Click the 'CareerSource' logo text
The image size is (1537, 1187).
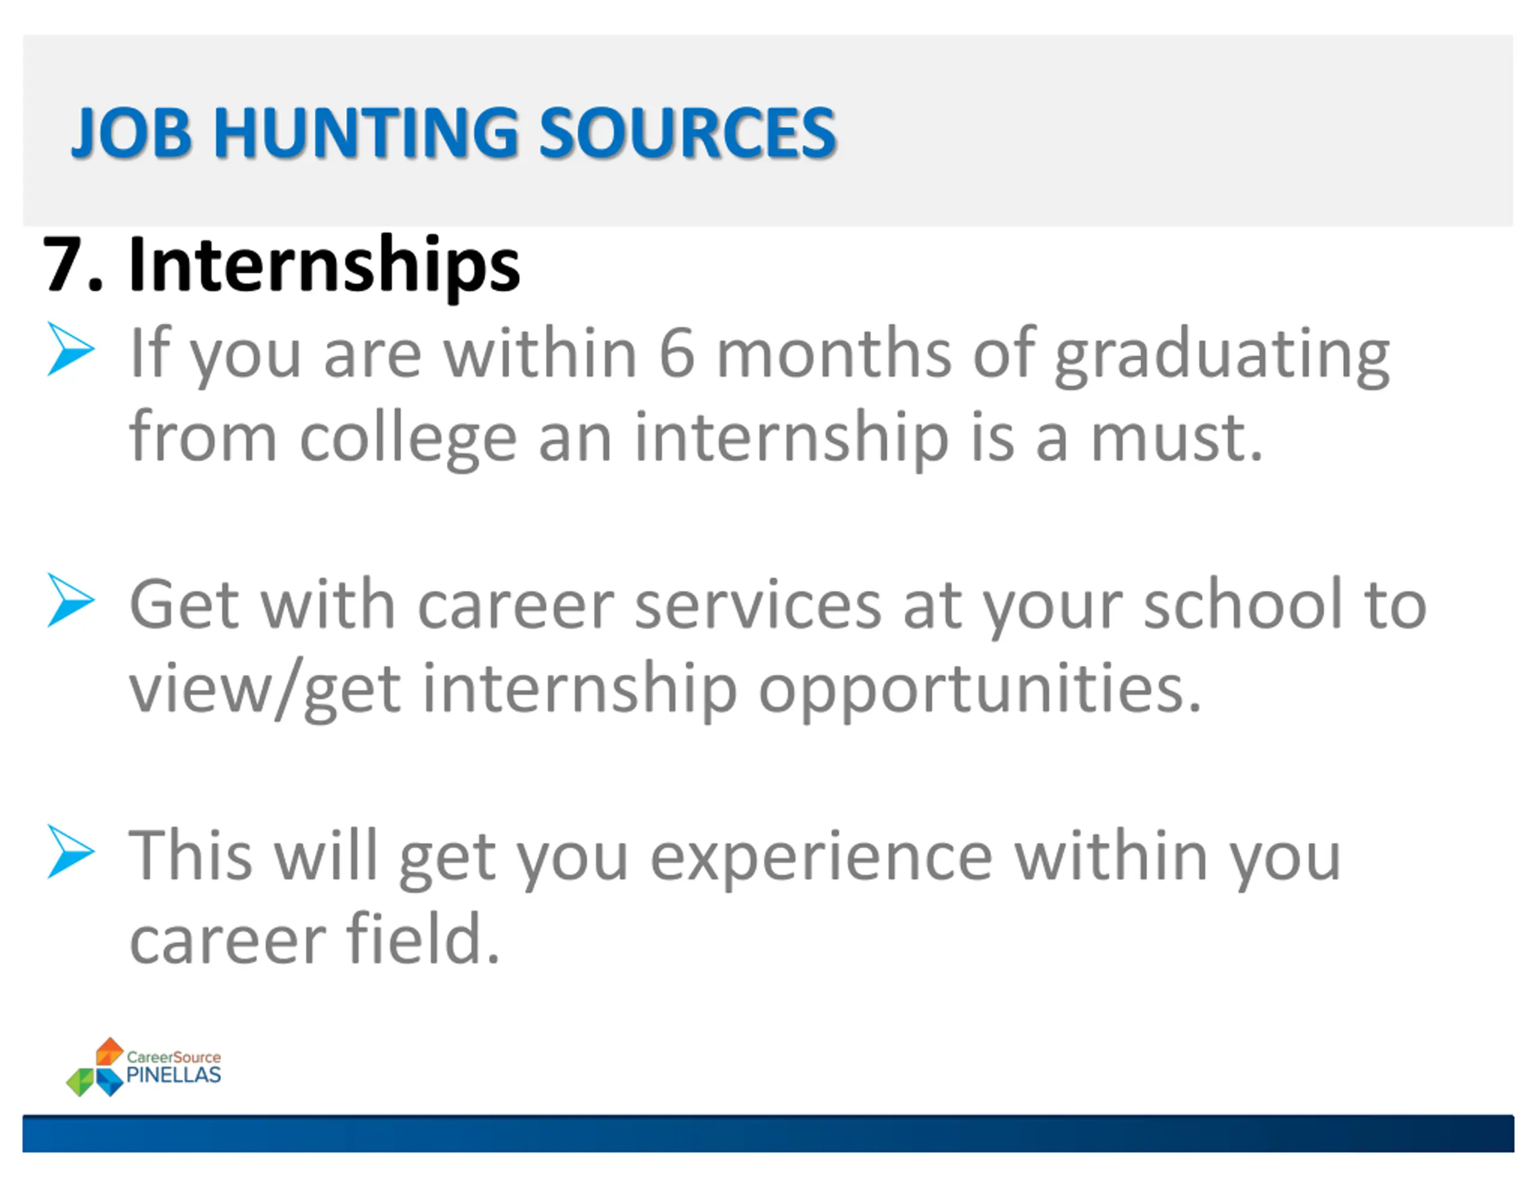pyautogui.click(x=173, y=1057)
